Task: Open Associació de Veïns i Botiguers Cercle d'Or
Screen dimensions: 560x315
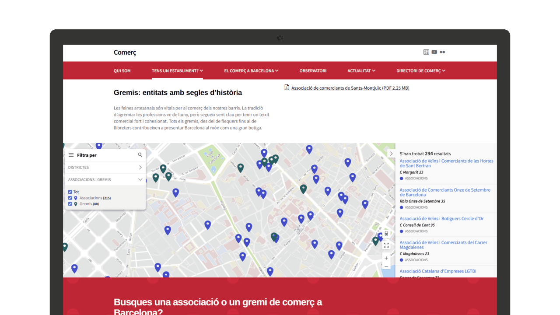Action: click(441, 218)
